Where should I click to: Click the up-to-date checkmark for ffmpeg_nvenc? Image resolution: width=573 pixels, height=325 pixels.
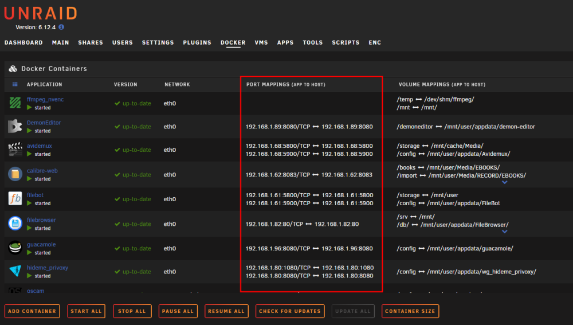pyautogui.click(x=117, y=103)
